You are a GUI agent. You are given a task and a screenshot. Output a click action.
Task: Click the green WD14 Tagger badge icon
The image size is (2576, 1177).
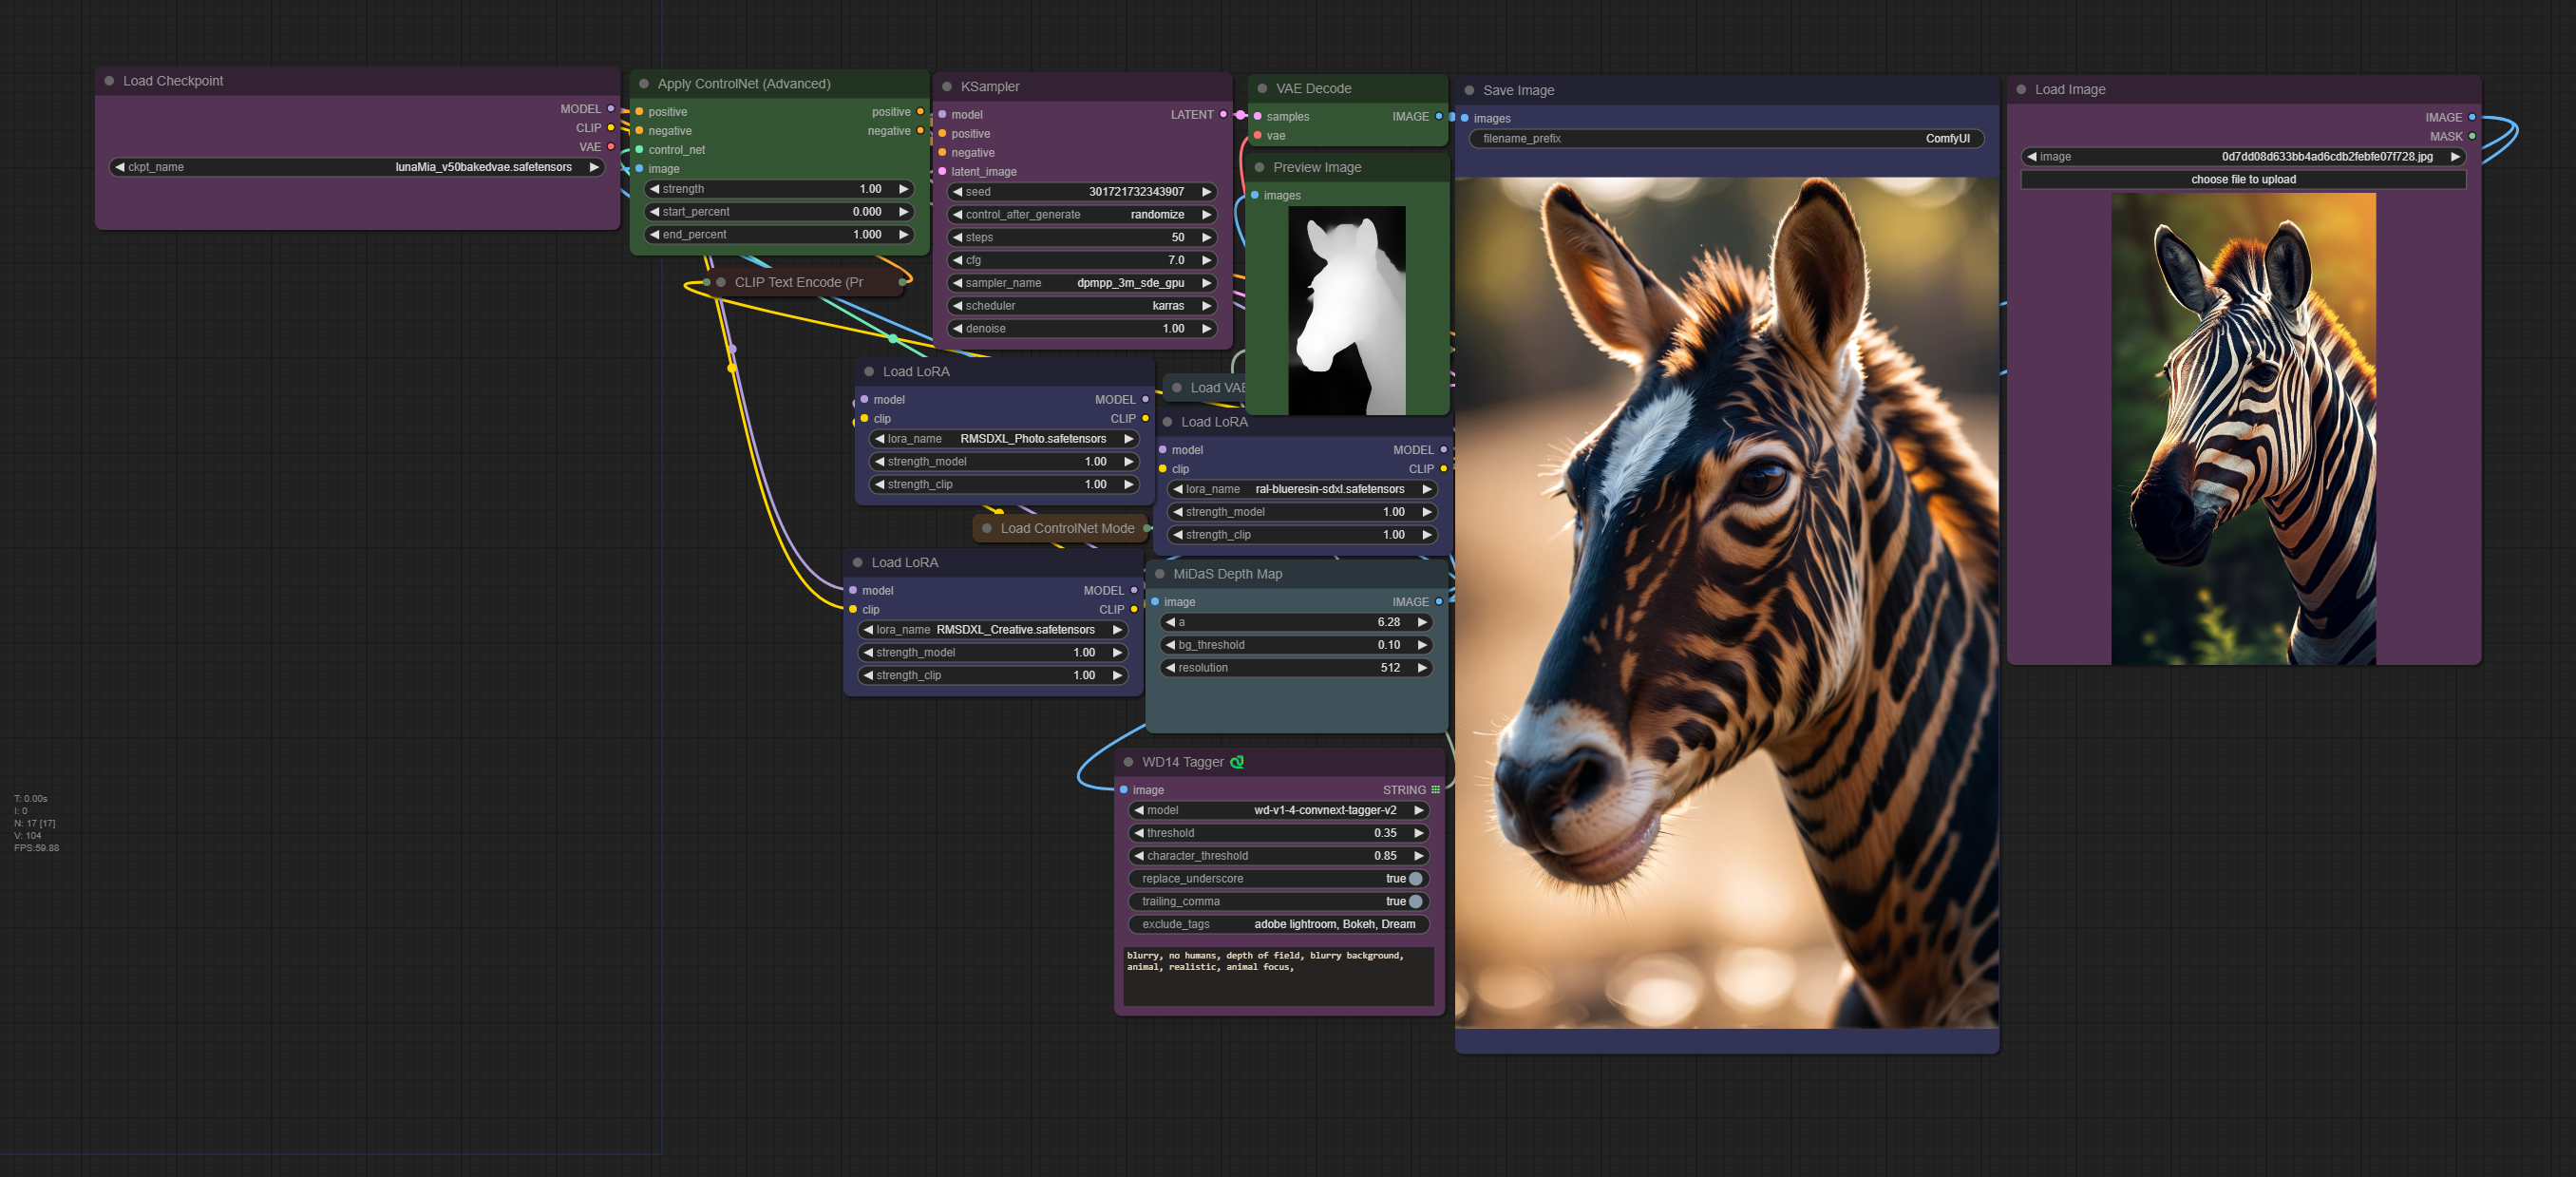(x=1237, y=762)
